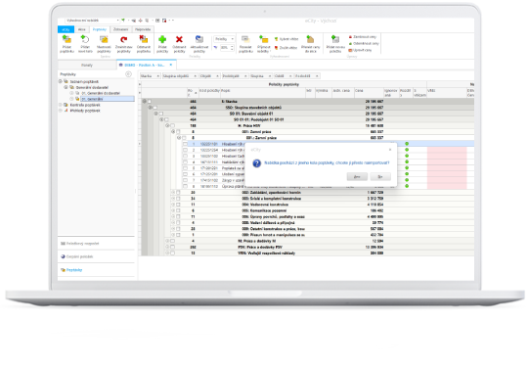Click the green plus Přidat položky icon

click(x=162, y=40)
